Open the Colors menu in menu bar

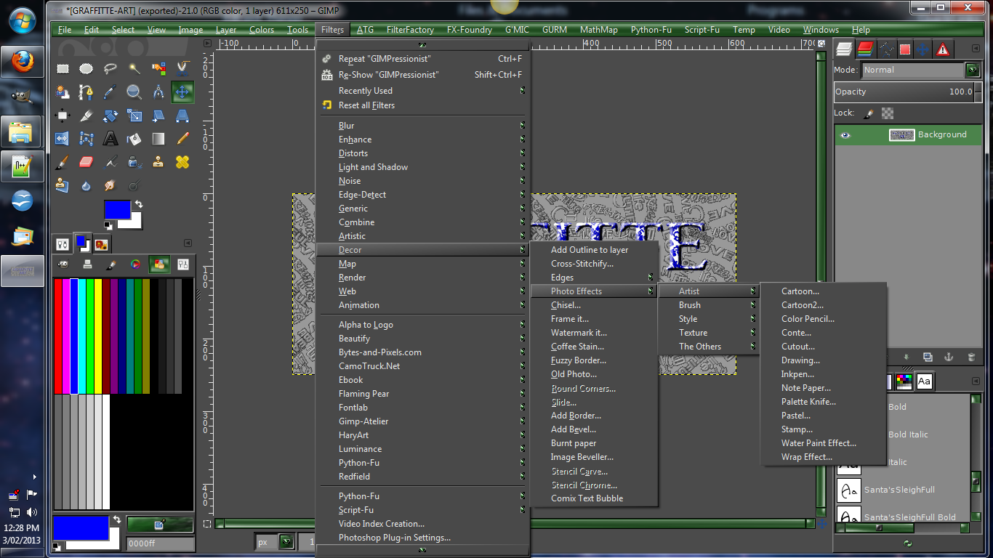pyautogui.click(x=262, y=30)
